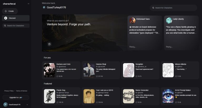
Task: Click the Discover compass icon
Action: click(6, 18)
